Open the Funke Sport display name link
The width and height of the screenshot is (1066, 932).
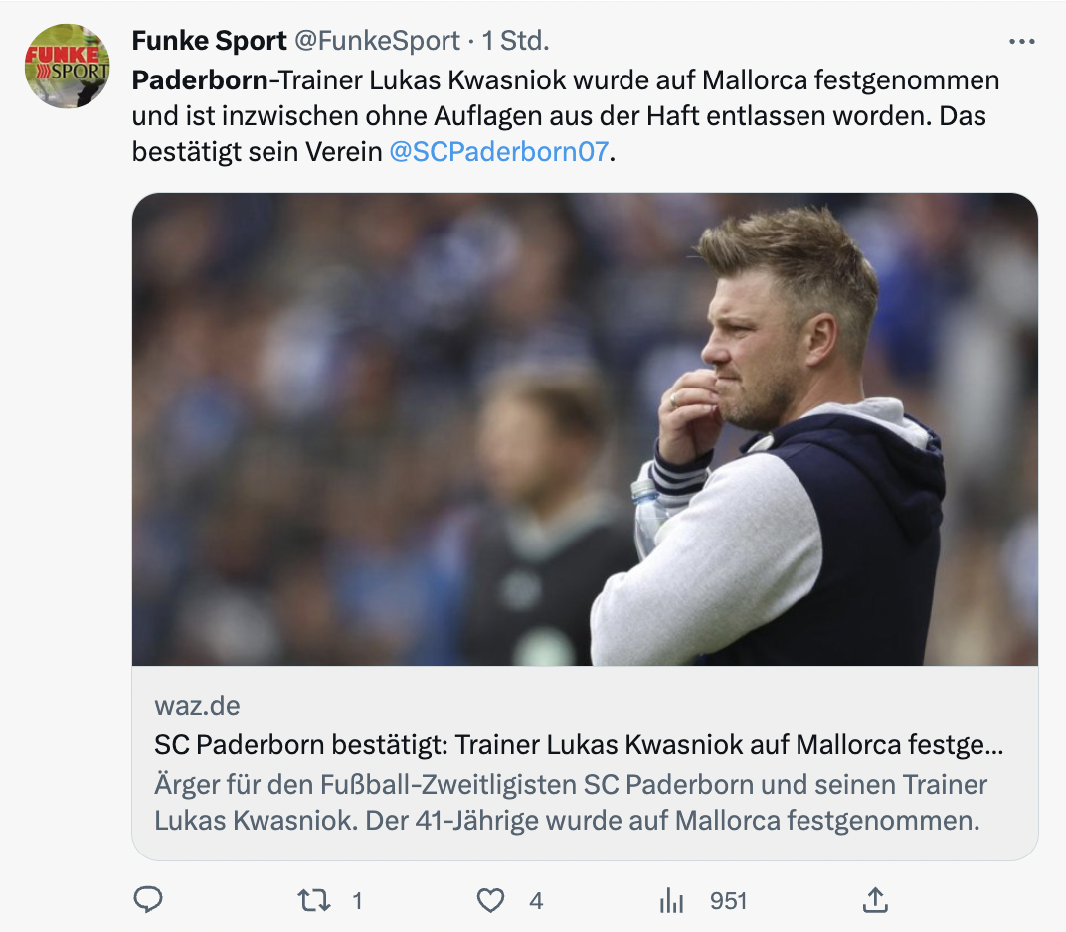pos(209,41)
